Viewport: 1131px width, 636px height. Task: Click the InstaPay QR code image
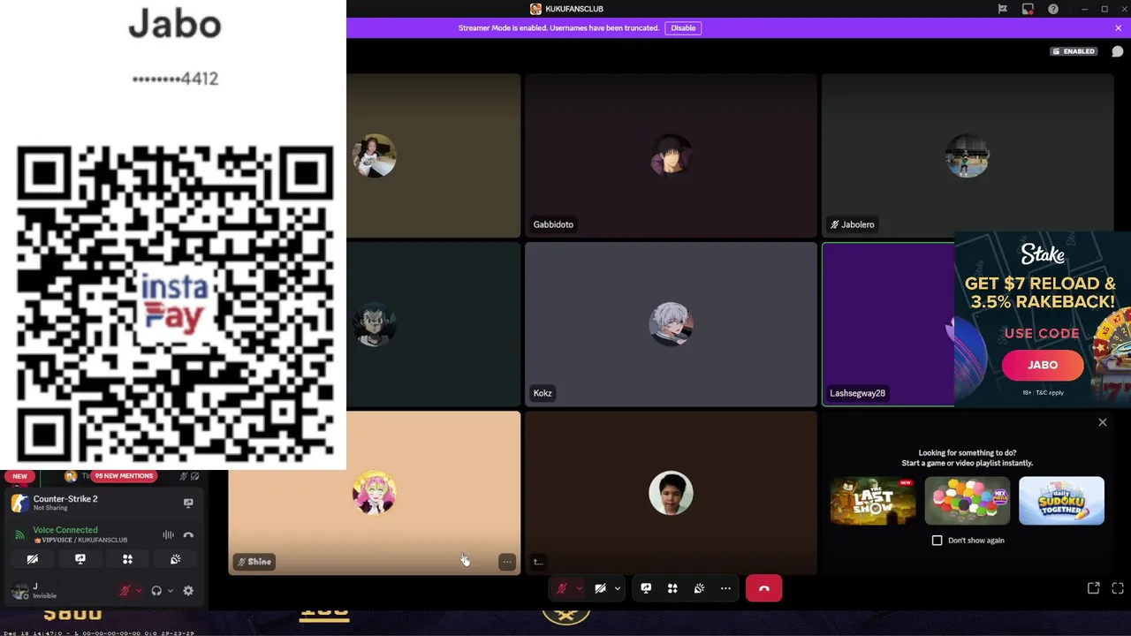pos(175,304)
